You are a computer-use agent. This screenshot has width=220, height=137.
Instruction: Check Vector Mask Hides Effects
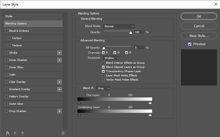pos(103,80)
